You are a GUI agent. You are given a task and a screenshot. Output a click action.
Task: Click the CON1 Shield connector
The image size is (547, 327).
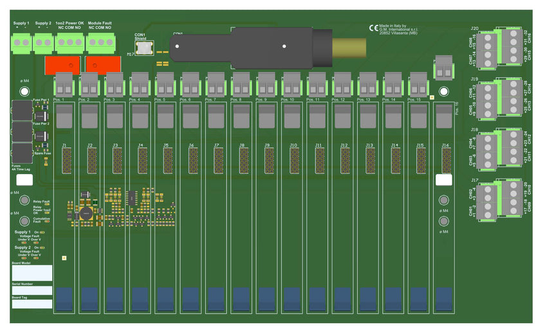point(144,48)
